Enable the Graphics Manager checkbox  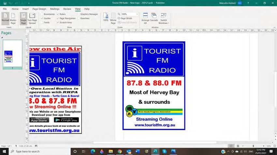[x=79, y=14]
